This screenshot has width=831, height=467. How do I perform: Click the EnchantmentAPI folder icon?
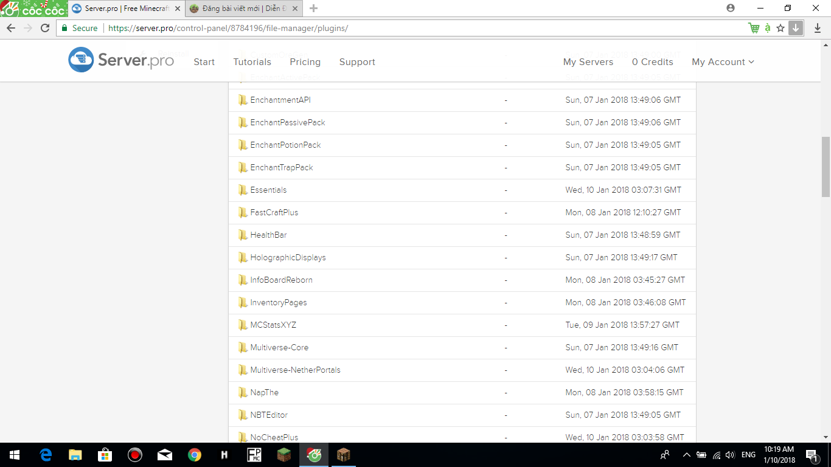coord(243,100)
